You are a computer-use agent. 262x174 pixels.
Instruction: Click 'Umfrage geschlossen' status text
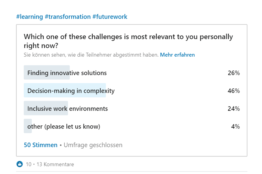point(93,145)
